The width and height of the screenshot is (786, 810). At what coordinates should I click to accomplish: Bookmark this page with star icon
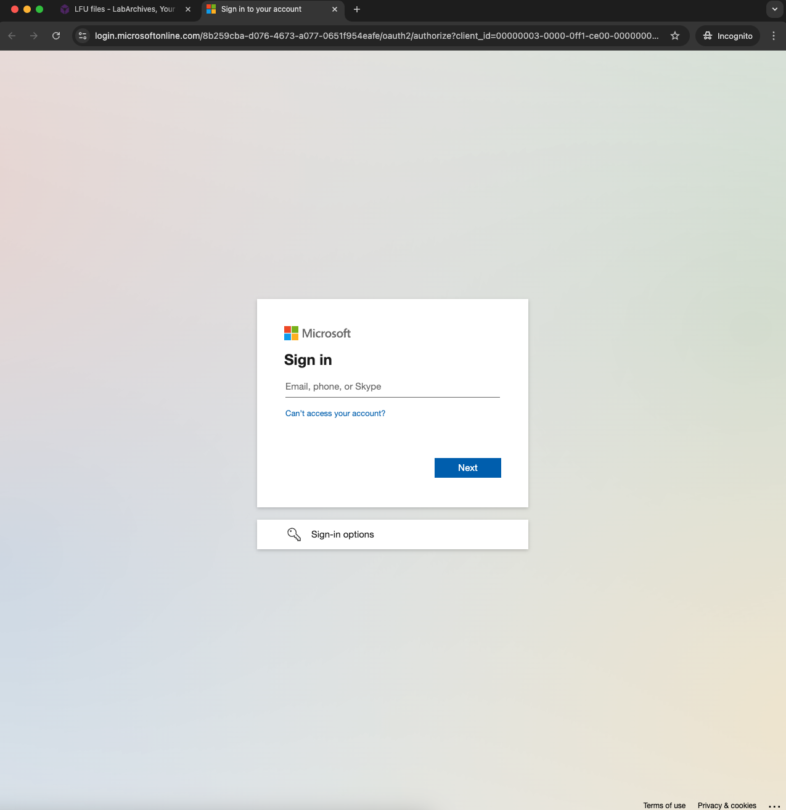coord(675,36)
